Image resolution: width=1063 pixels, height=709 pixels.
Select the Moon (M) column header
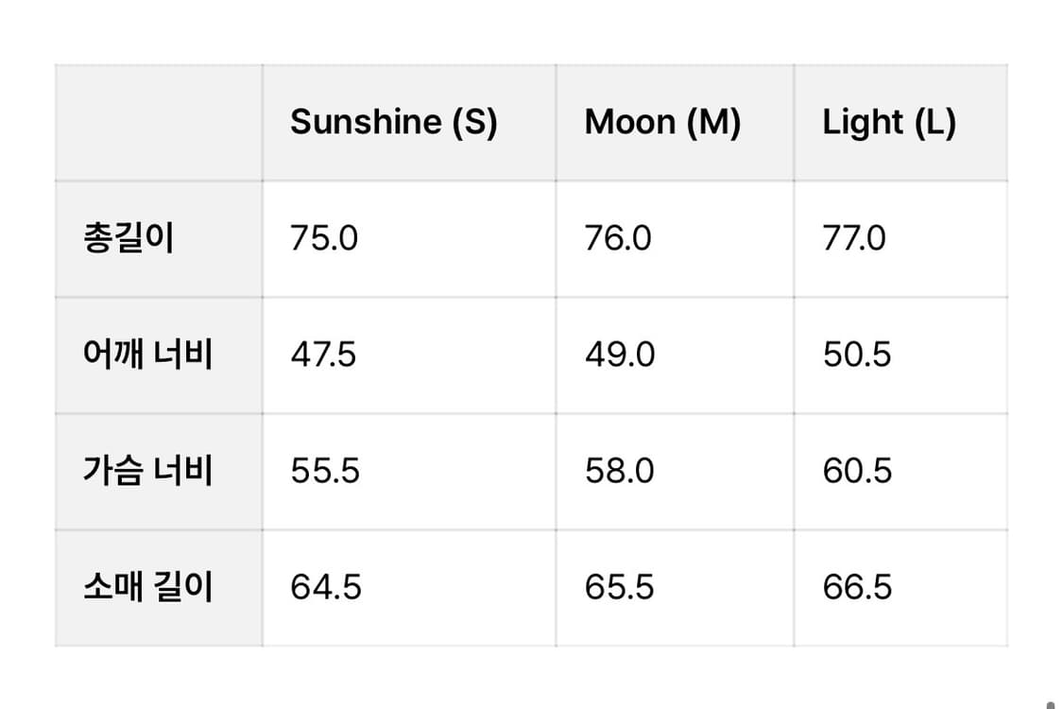pyautogui.click(x=662, y=122)
